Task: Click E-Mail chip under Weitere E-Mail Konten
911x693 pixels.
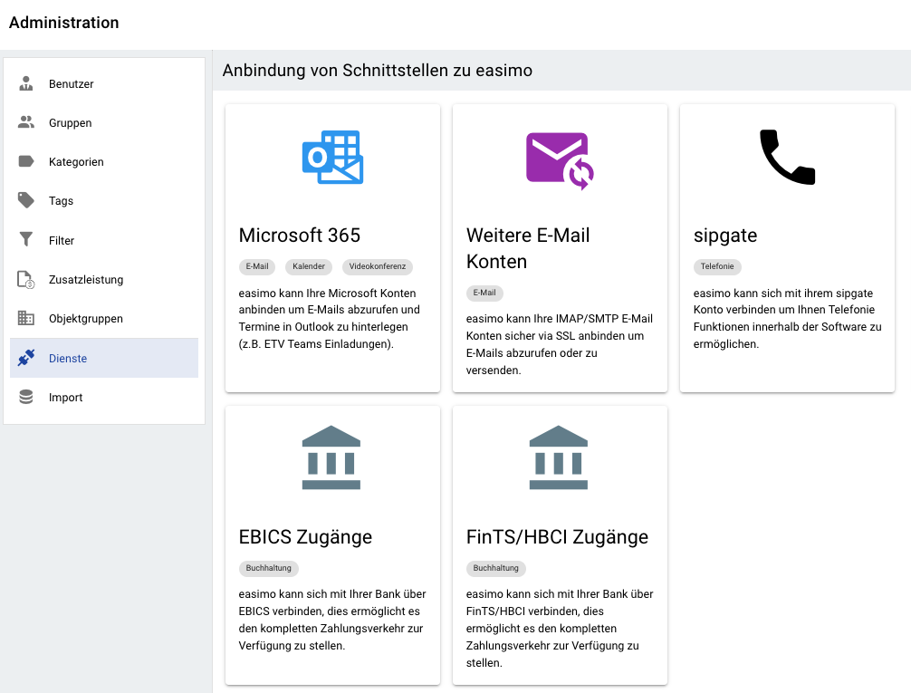Action: (484, 293)
